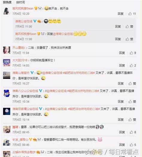Reply to 大大脸2018's 14:03 comment

click(122, 65)
